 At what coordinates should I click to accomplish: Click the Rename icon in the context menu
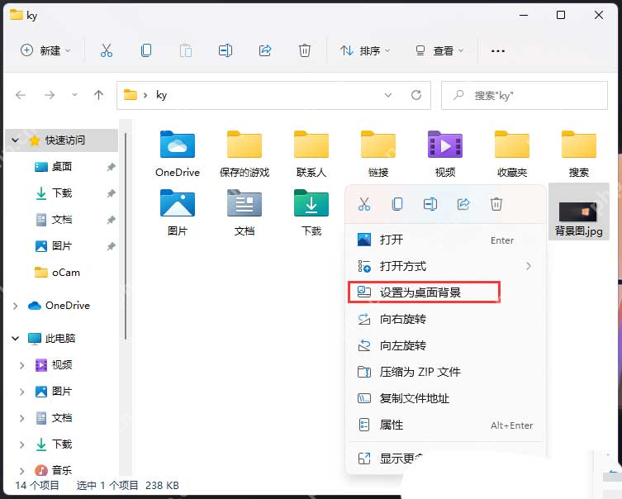[430, 204]
